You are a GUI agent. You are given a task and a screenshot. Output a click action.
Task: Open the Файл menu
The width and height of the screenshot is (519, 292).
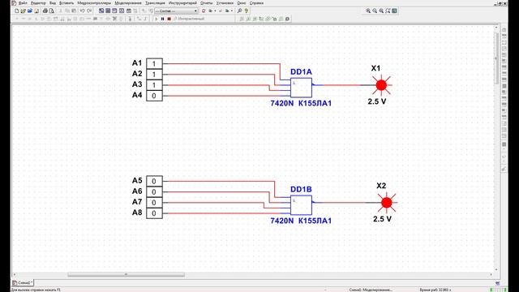[x=23, y=3]
